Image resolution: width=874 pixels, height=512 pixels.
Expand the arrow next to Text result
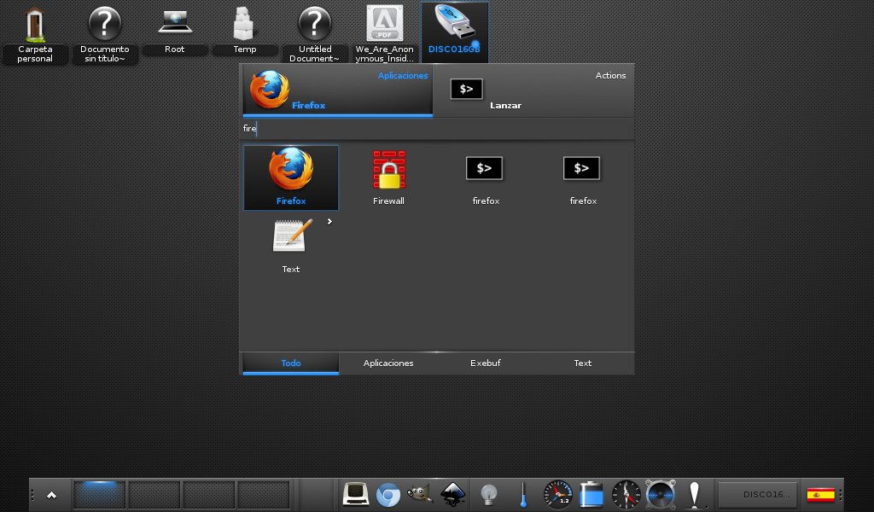329,222
